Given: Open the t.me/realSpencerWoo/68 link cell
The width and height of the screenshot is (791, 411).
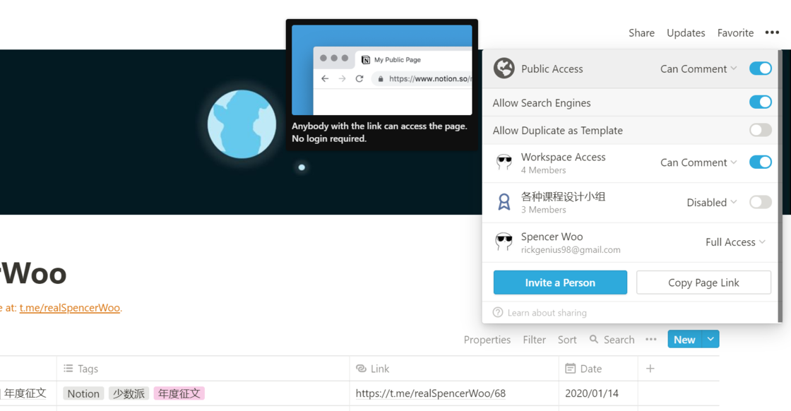Looking at the screenshot, I should click(431, 393).
